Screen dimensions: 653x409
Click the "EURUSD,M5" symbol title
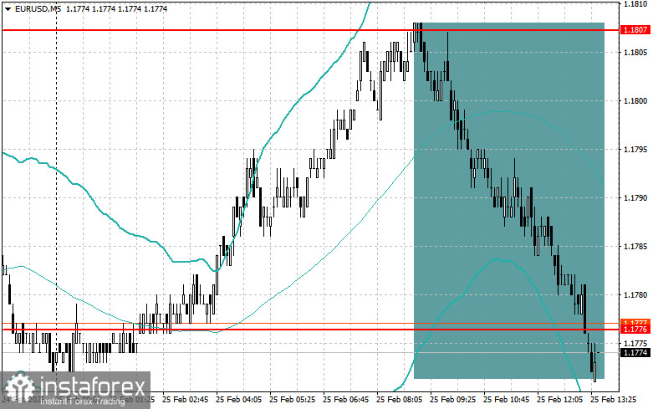(x=38, y=8)
